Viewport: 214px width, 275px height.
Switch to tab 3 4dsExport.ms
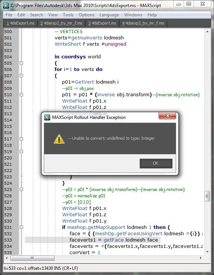[102, 23]
